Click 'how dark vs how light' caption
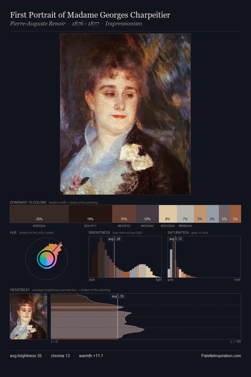 click(x=127, y=233)
